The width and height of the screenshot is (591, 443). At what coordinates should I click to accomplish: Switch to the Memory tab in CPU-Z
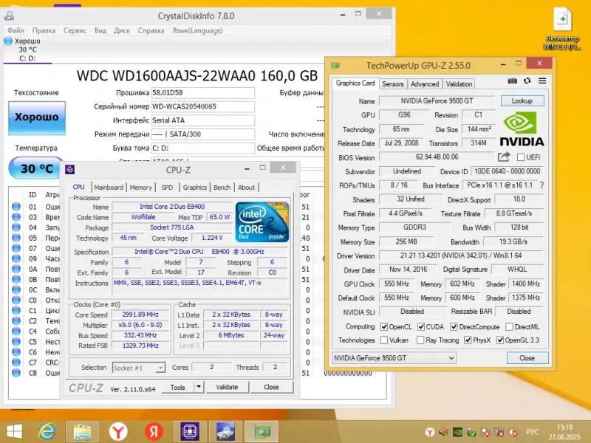tap(140, 188)
